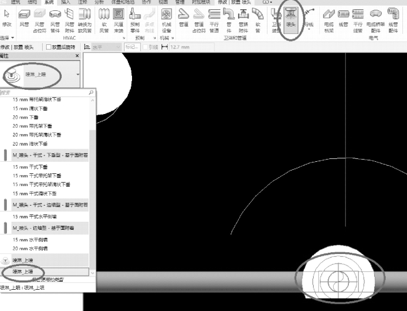Click the type list scroll up arrow

coord(92,100)
